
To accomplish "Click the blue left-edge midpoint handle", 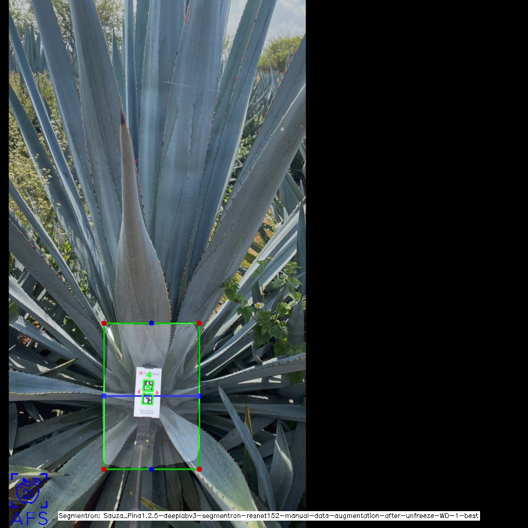I will [x=104, y=396].
